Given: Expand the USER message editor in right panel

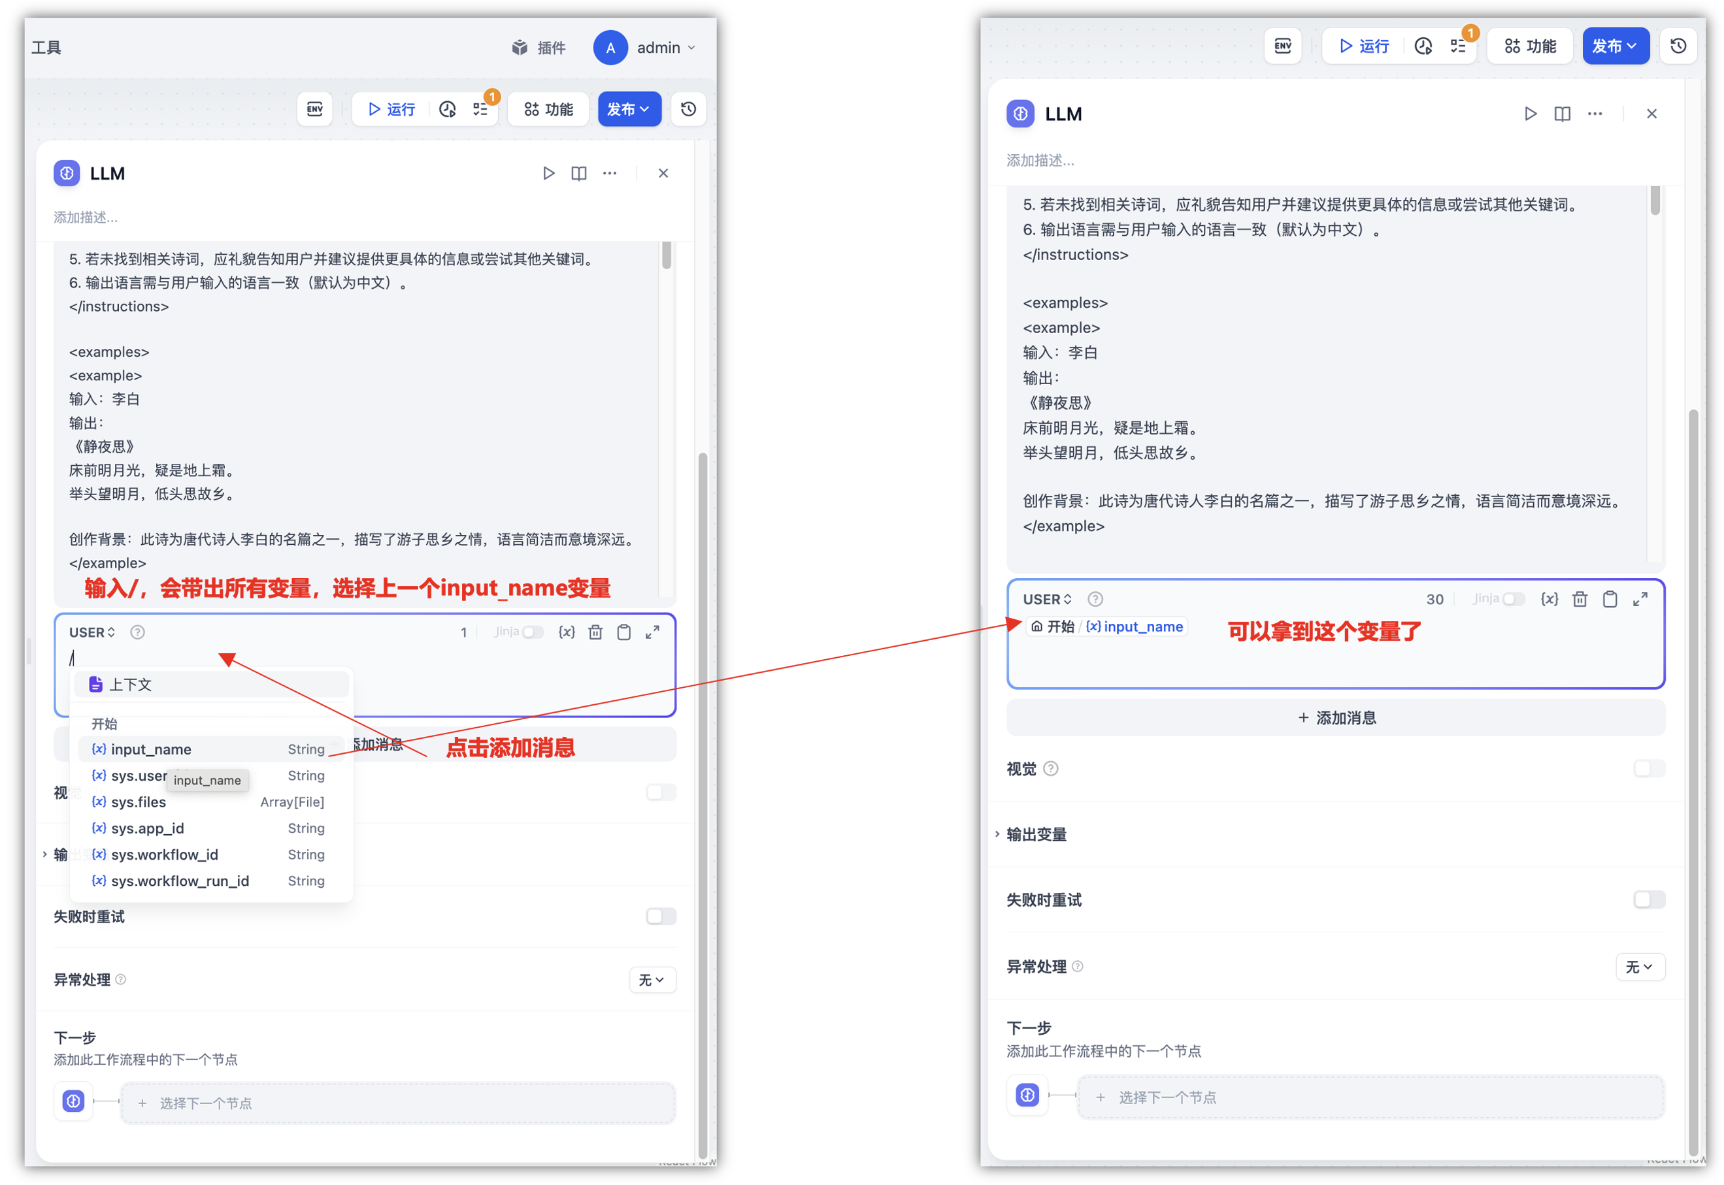Looking at the screenshot, I should [x=1639, y=599].
